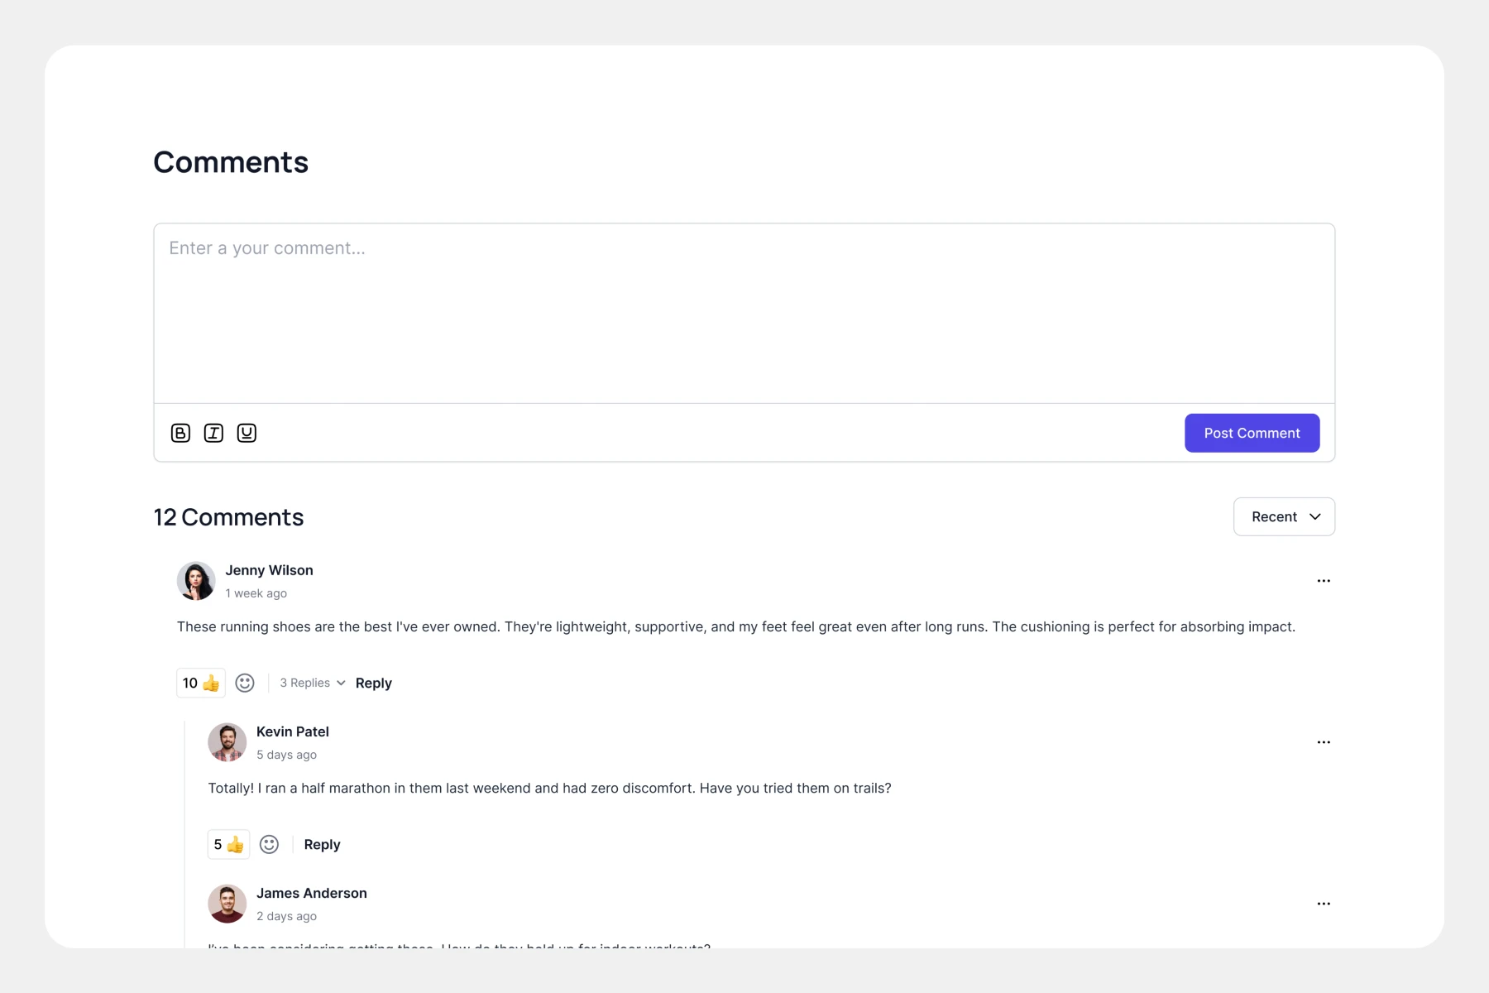This screenshot has width=1489, height=993.
Task: Click Post Comment button
Action: (x=1252, y=433)
